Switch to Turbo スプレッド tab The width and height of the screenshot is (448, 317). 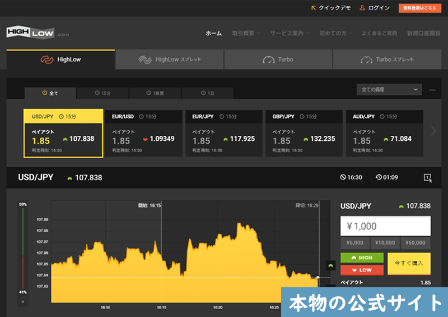(387, 59)
